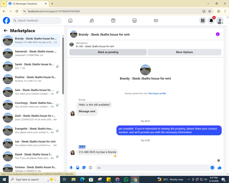This screenshot has height=183, width=229.
Task: Click the 'Message sent' bubble
Action: pos(87,112)
